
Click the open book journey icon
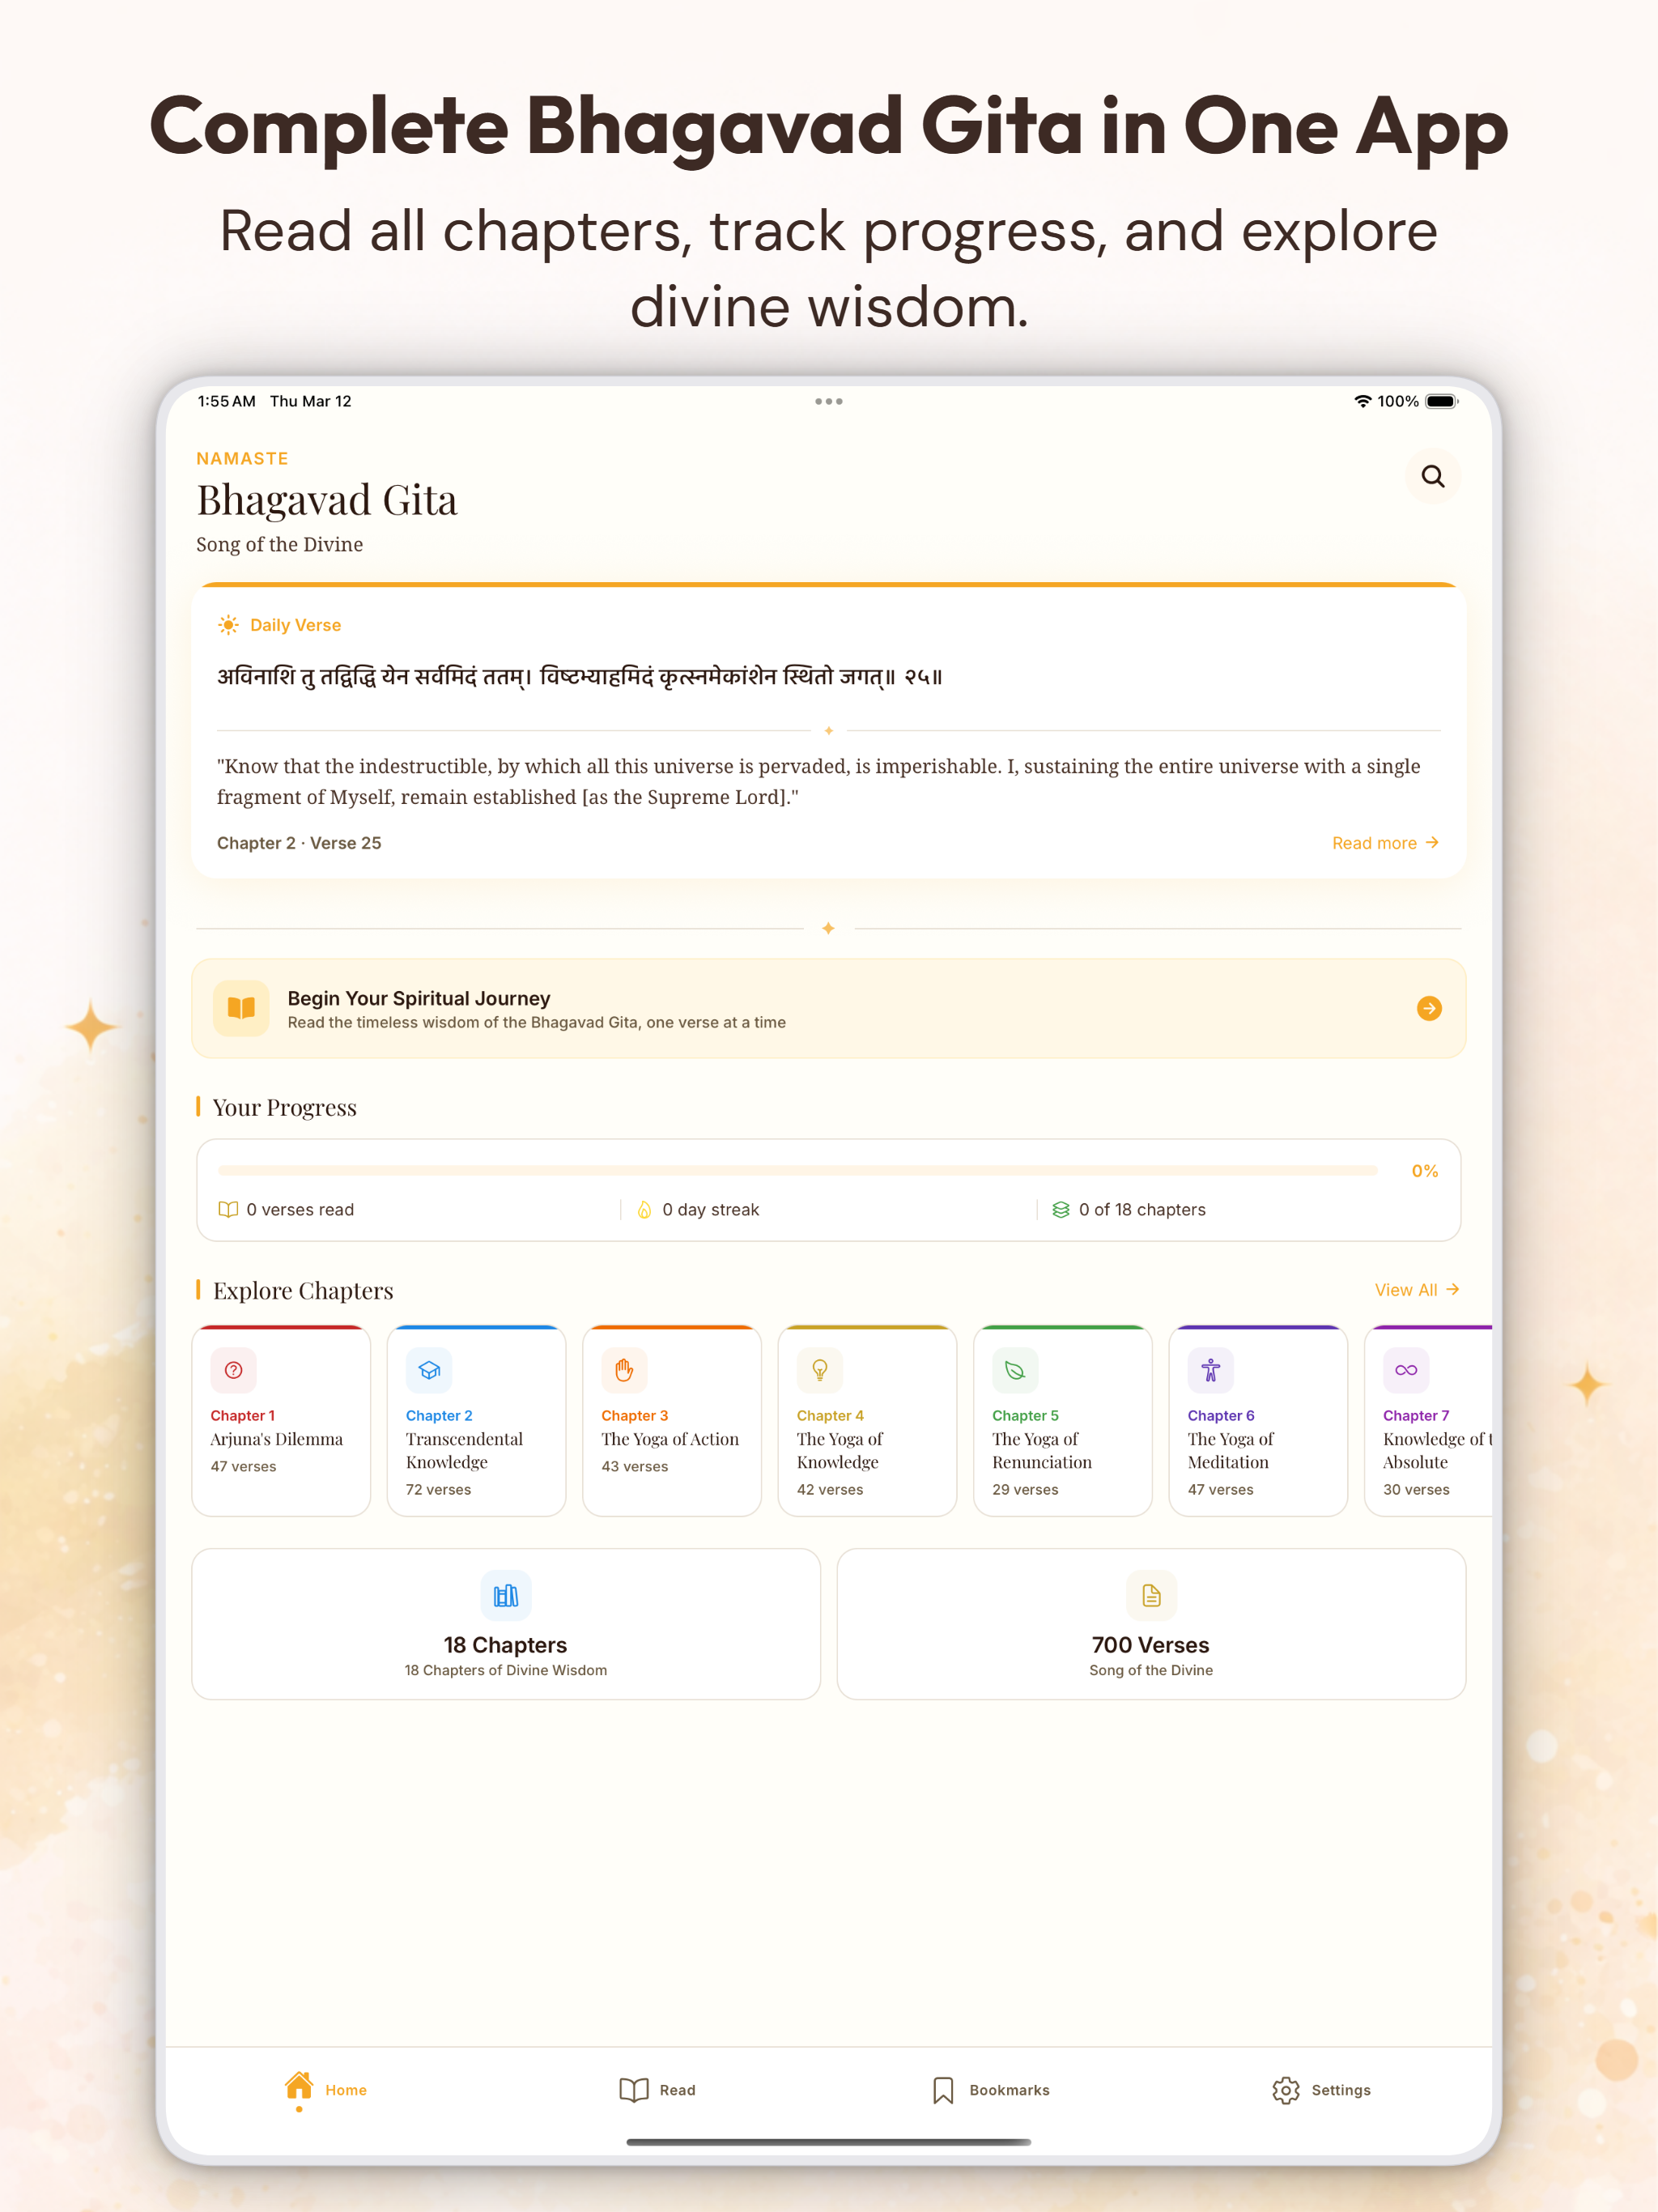click(241, 1008)
